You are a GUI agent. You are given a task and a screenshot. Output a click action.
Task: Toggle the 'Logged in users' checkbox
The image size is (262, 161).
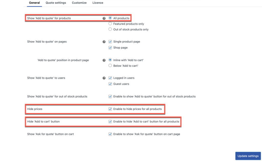pos(110,78)
